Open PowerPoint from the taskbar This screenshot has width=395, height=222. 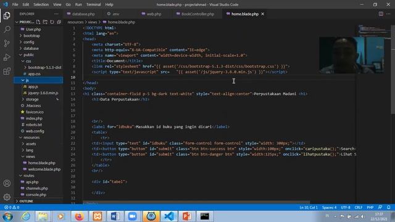tap(186, 216)
